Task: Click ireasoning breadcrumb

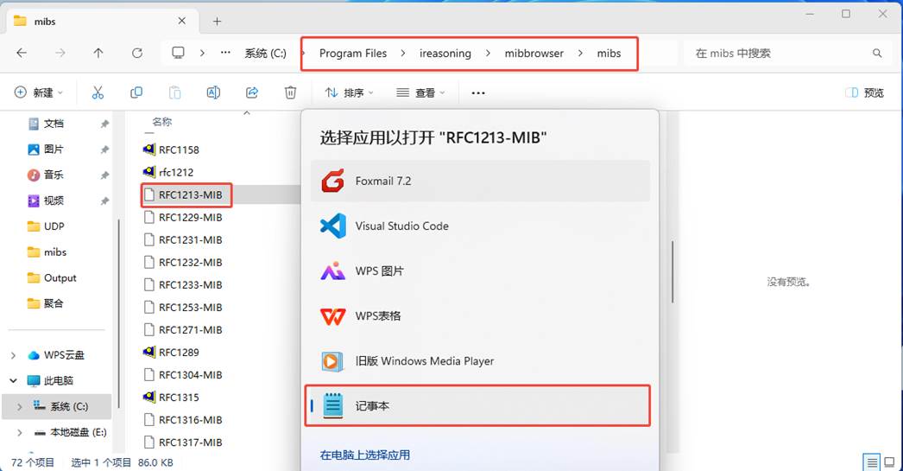Action: click(x=445, y=53)
